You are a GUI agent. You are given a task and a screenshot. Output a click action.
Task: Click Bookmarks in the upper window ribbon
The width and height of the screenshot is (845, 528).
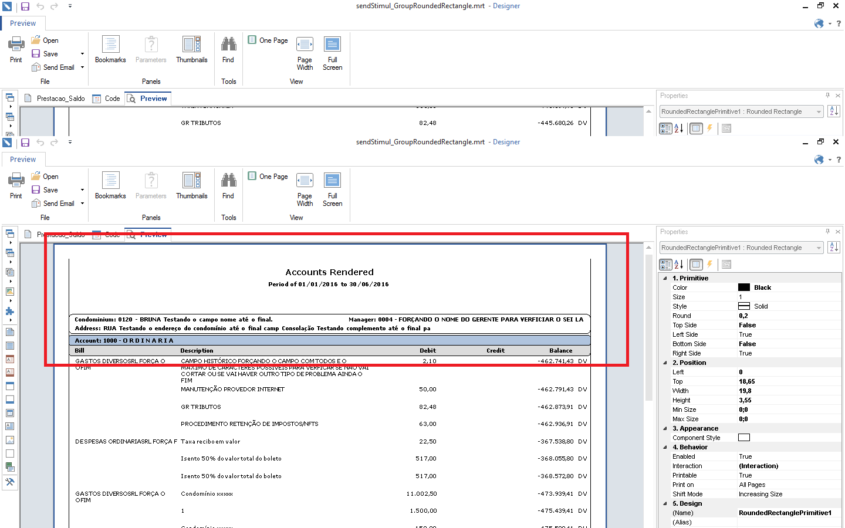[110, 49]
